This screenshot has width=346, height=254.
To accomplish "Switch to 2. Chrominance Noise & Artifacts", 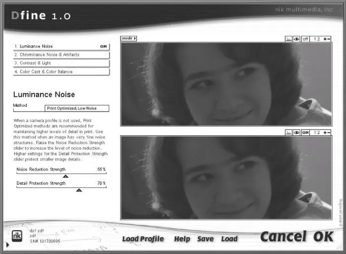I will coord(61,55).
